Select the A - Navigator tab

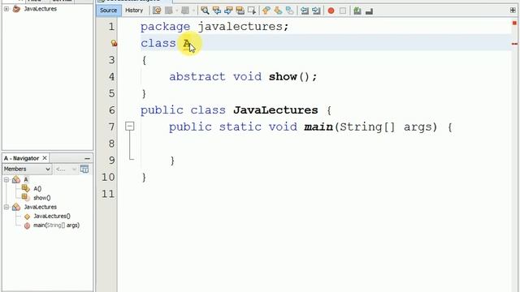(x=22, y=158)
